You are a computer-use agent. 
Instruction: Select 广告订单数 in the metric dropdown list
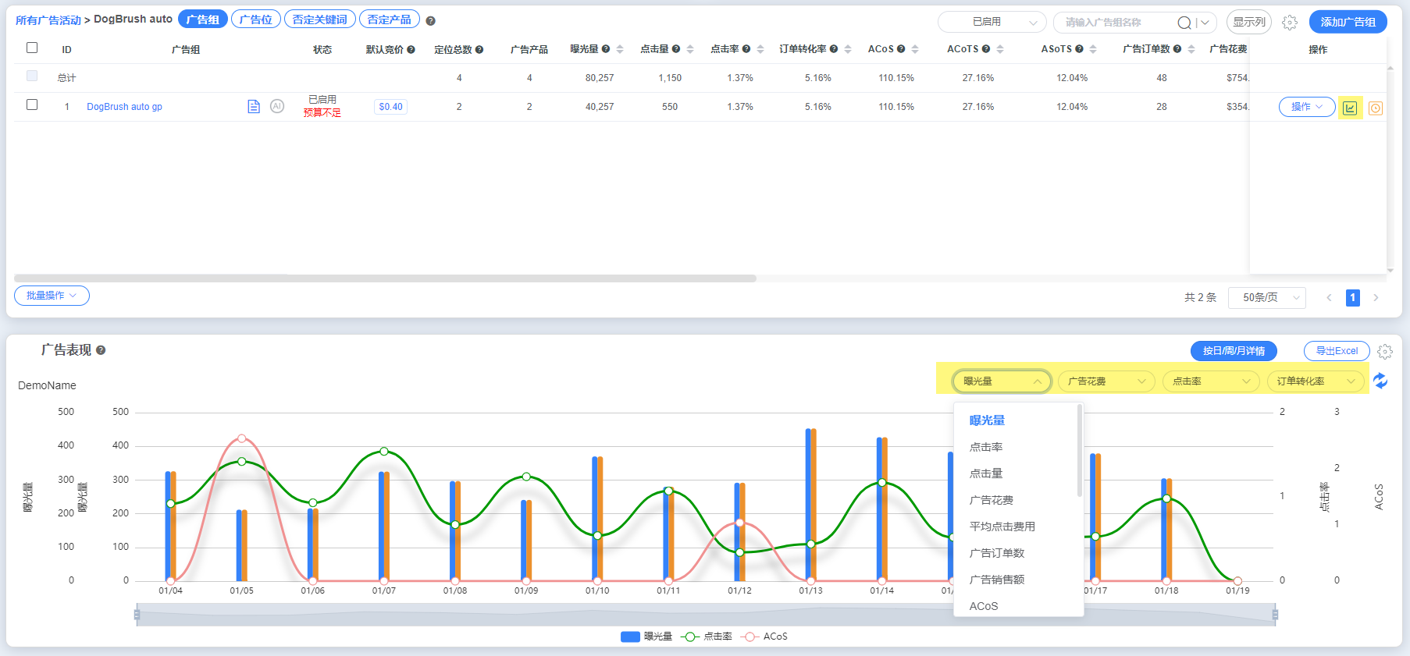(997, 553)
